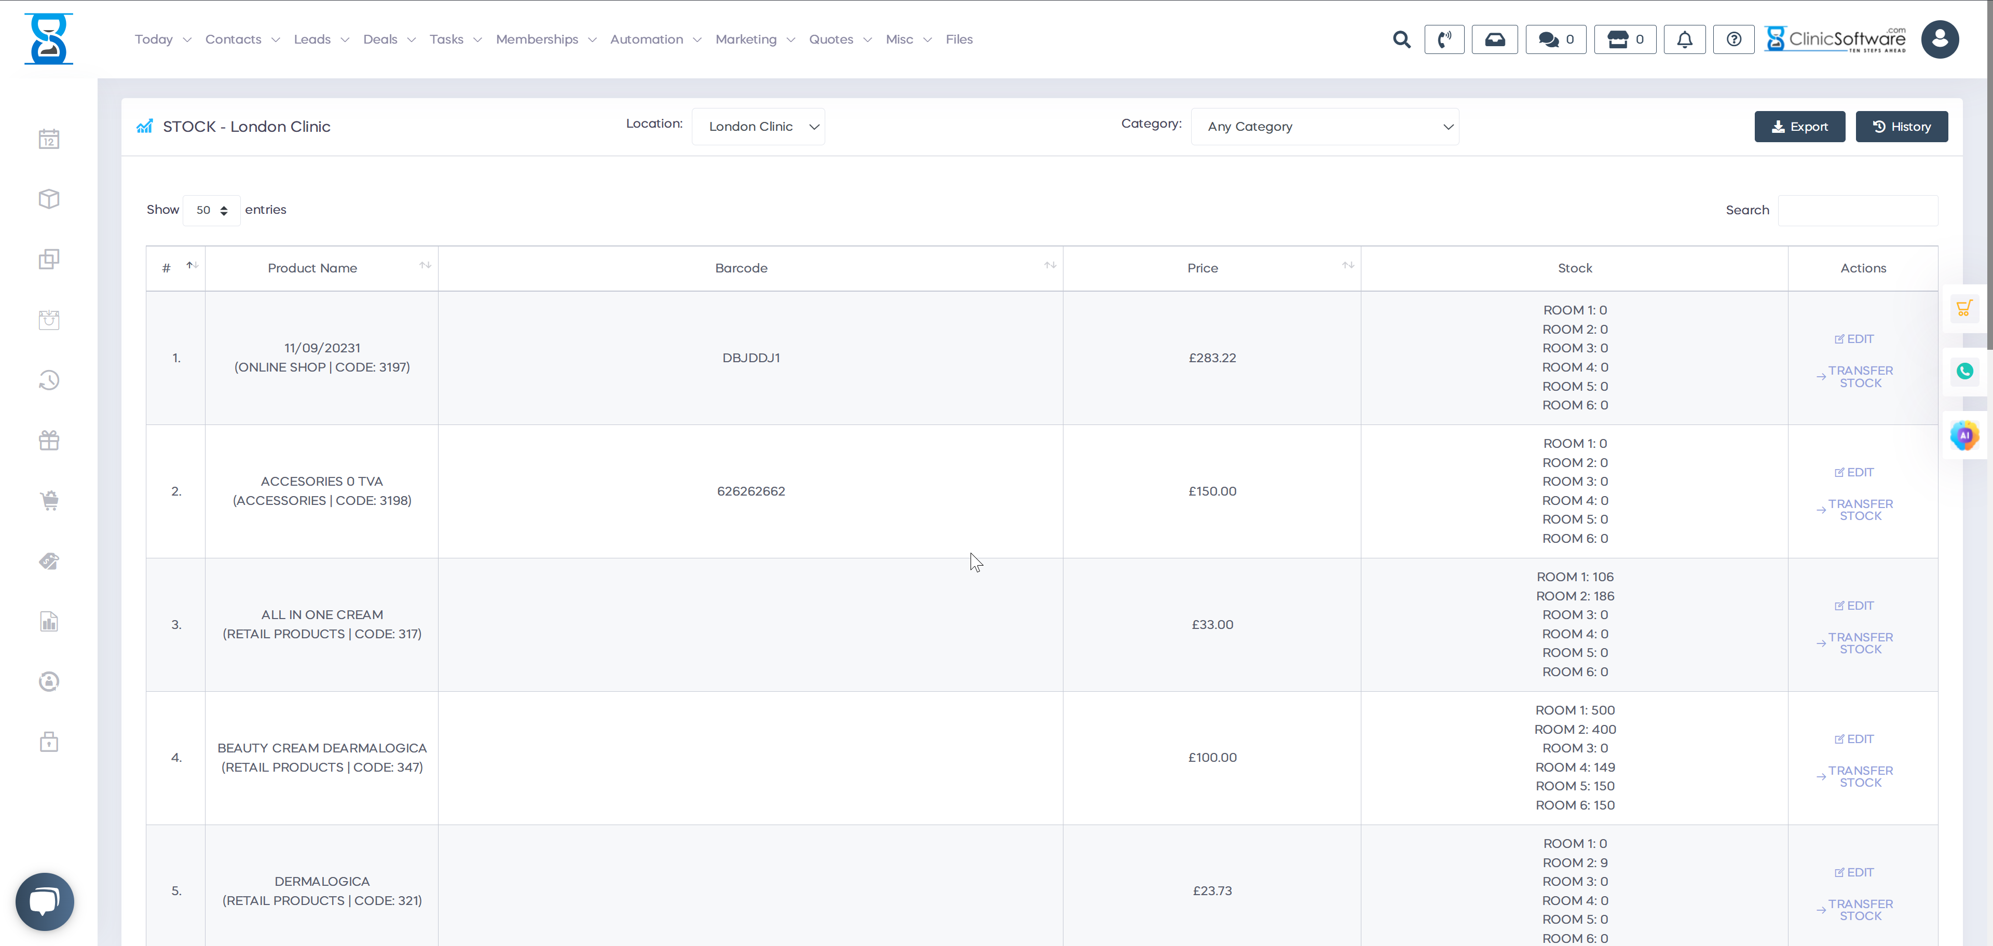Image resolution: width=1993 pixels, height=946 pixels.
Task: Click the phone call icon button in the header
Action: click(1444, 39)
